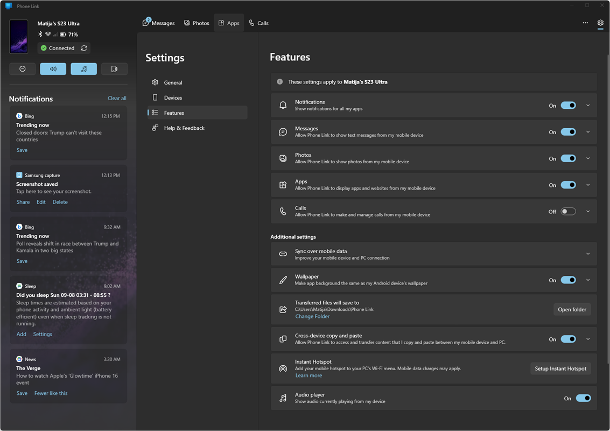This screenshot has height=431, width=610.
Task: Click Setup Instant Hotspot button
Action: pyautogui.click(x=560, y=369)
